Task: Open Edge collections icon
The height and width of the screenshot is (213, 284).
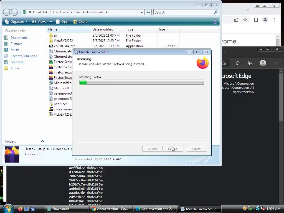Action: pyautogui.click(x=250, y=63)
